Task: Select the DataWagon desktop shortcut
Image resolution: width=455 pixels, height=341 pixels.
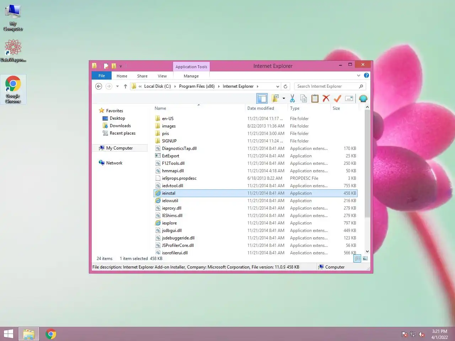Action: 13,50
